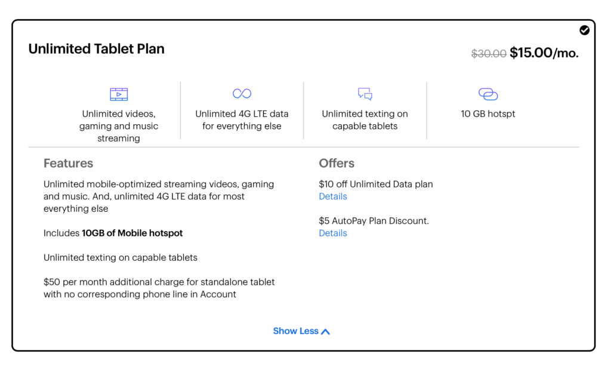Click the checkmark badge in the top right corner

(x=584, y=30)
